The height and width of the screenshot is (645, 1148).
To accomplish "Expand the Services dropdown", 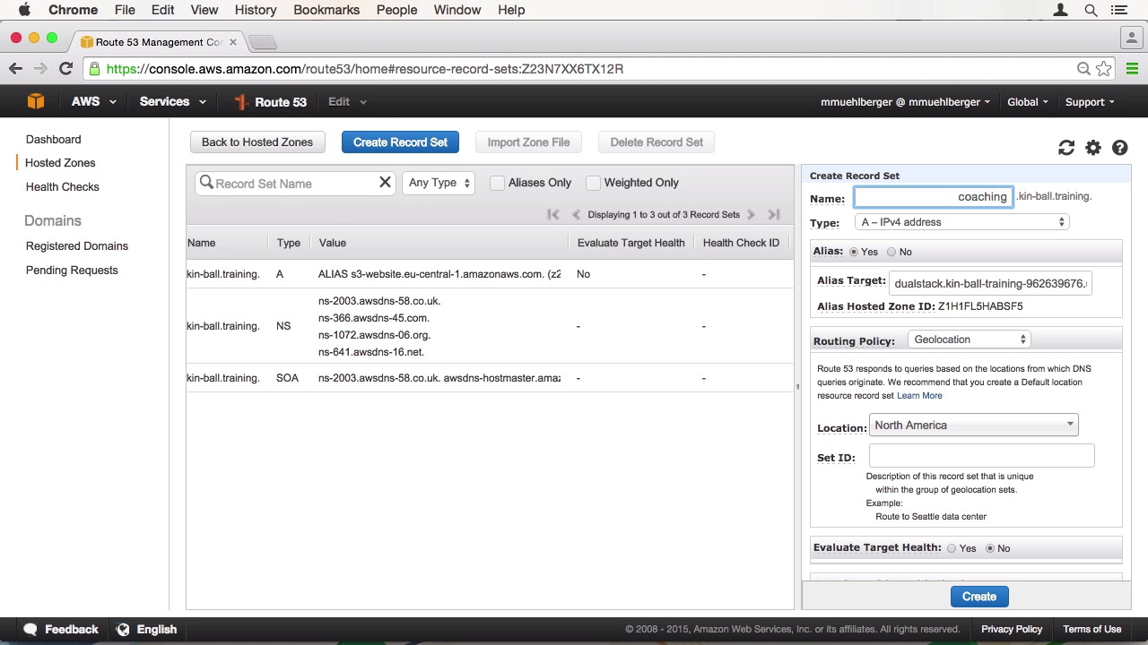I will [173, 102].
